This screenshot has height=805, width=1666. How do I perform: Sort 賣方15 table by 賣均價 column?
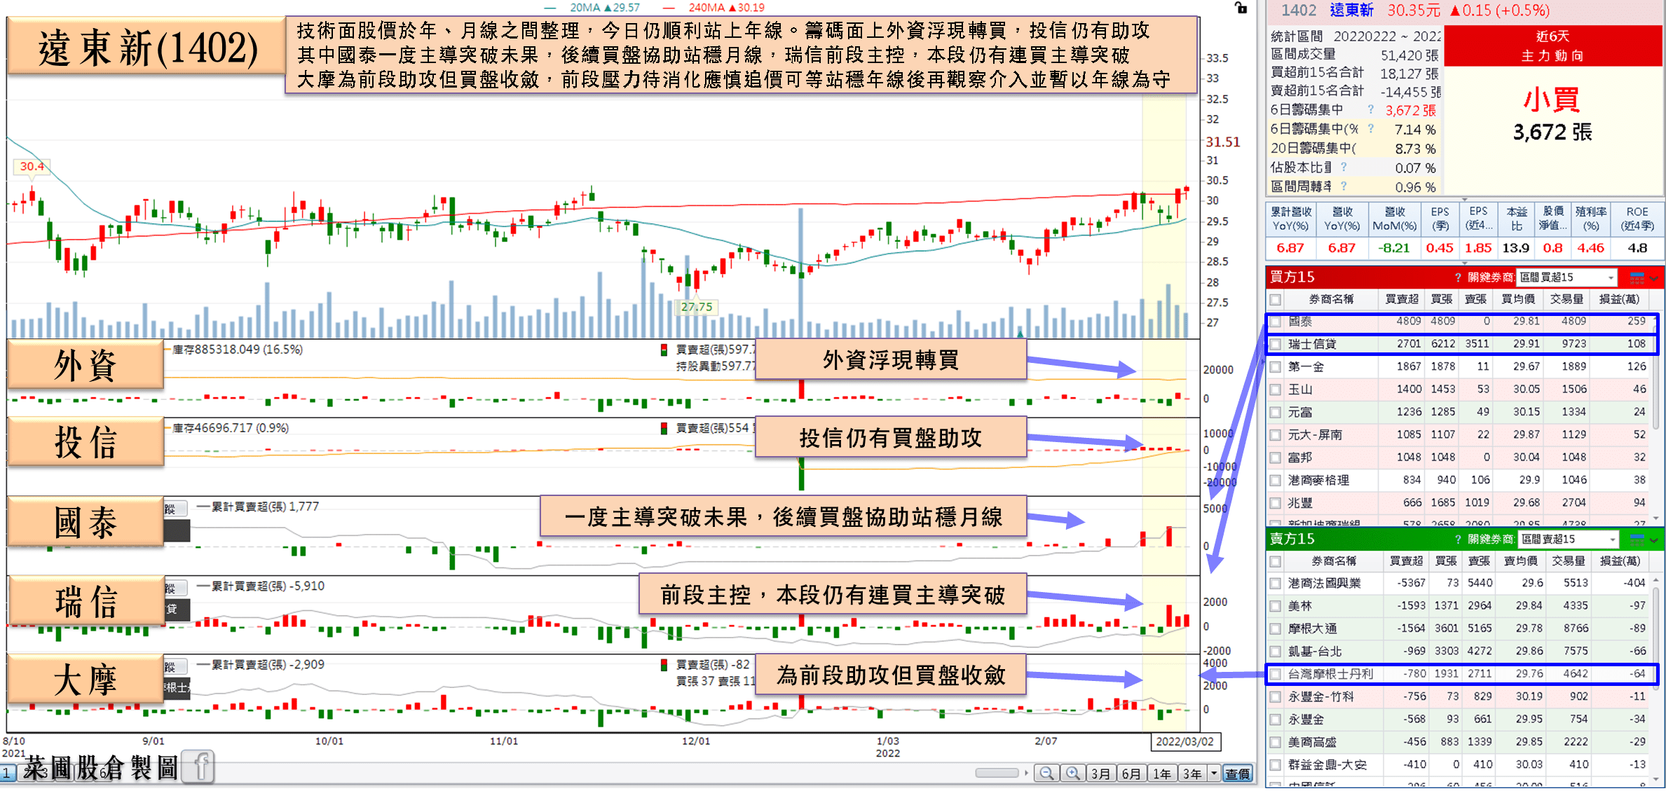(1521, 561)
